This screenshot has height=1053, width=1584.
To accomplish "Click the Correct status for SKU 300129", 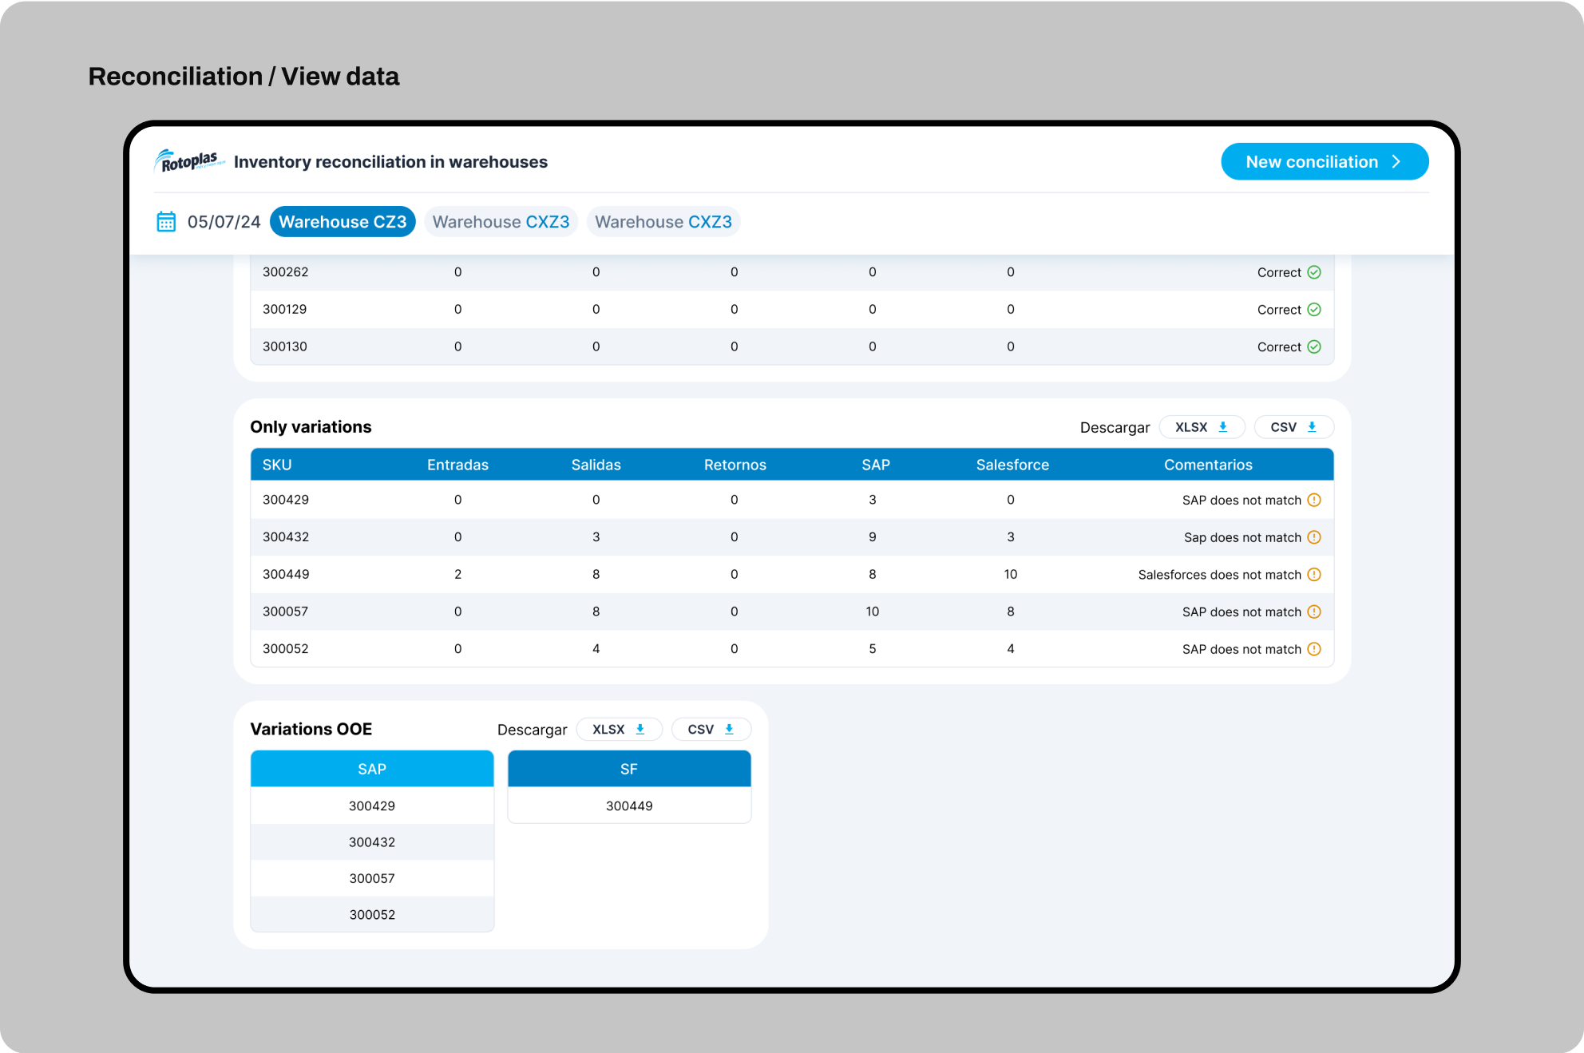I will pos(1279,310).
